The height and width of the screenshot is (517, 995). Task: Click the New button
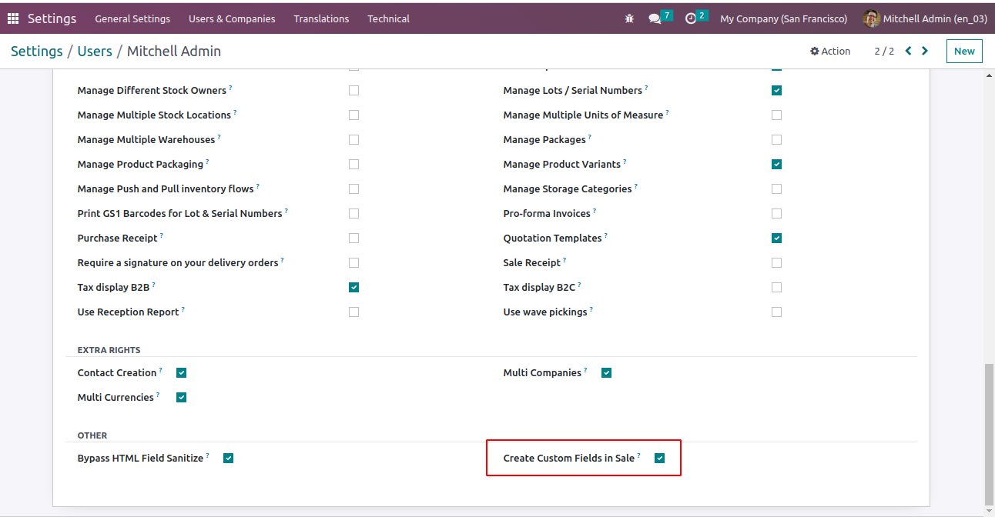(x=964, y=51)
